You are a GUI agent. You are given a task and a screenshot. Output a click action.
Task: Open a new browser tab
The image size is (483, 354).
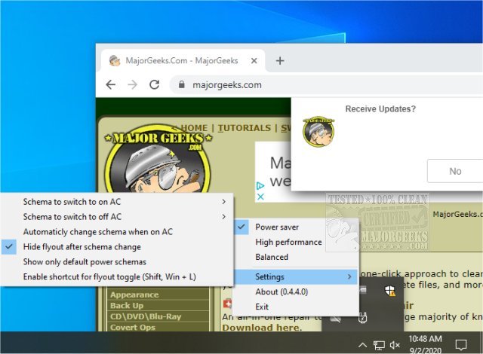(x=280, y=61)
